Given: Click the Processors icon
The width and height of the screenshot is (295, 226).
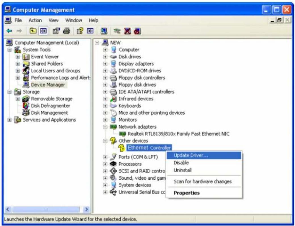Looking at the screenshot, I should pyautogui.click(x=113, y=164).
